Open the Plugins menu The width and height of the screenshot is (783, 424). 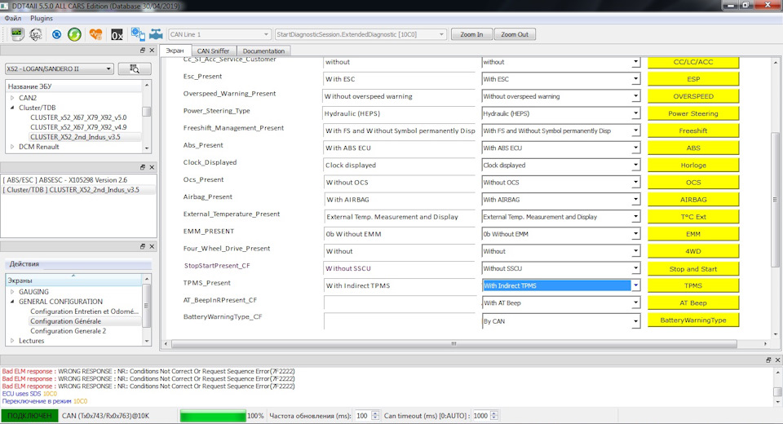click(42, 18)
